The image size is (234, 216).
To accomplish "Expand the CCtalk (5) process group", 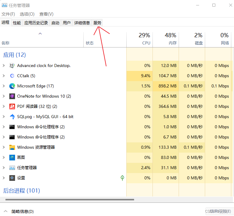I will tap(4, 76).
